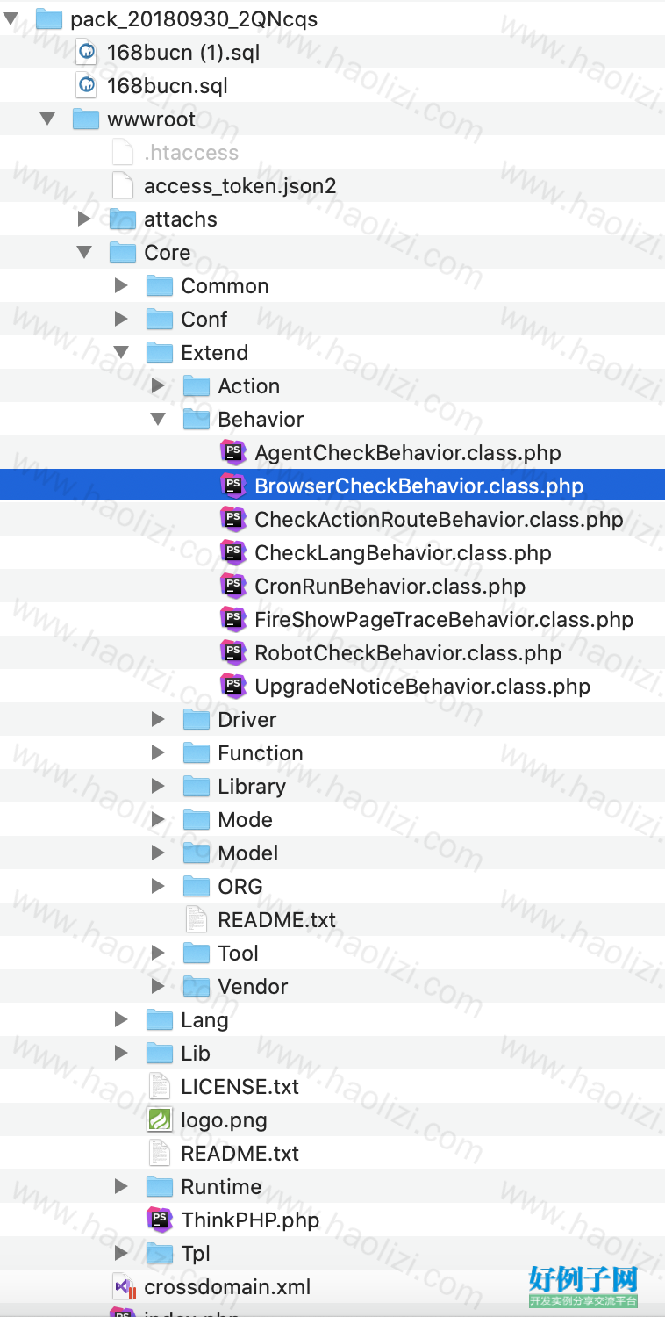Screen dimensions: 665x1317
Task: Click the wwwroot folder icon
Action: [86, 119]
